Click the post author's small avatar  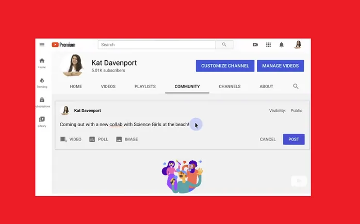point(65,111)
